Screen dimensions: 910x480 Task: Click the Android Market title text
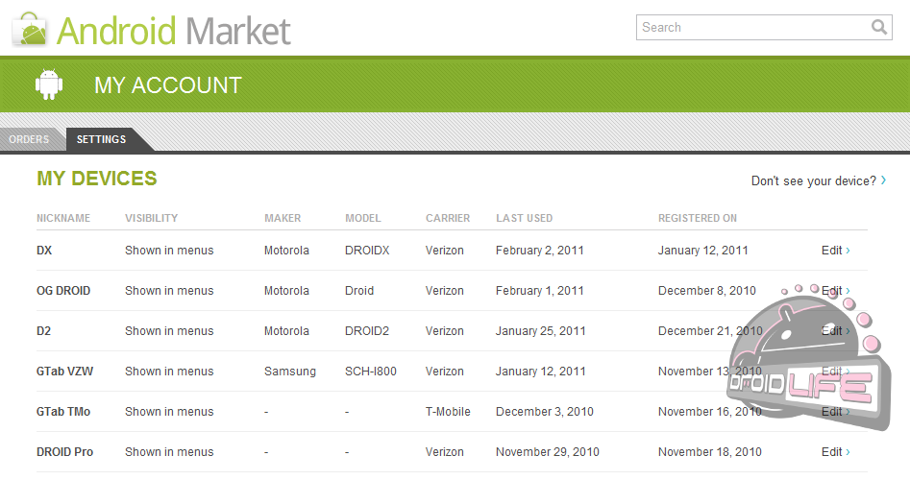[174, 31]
